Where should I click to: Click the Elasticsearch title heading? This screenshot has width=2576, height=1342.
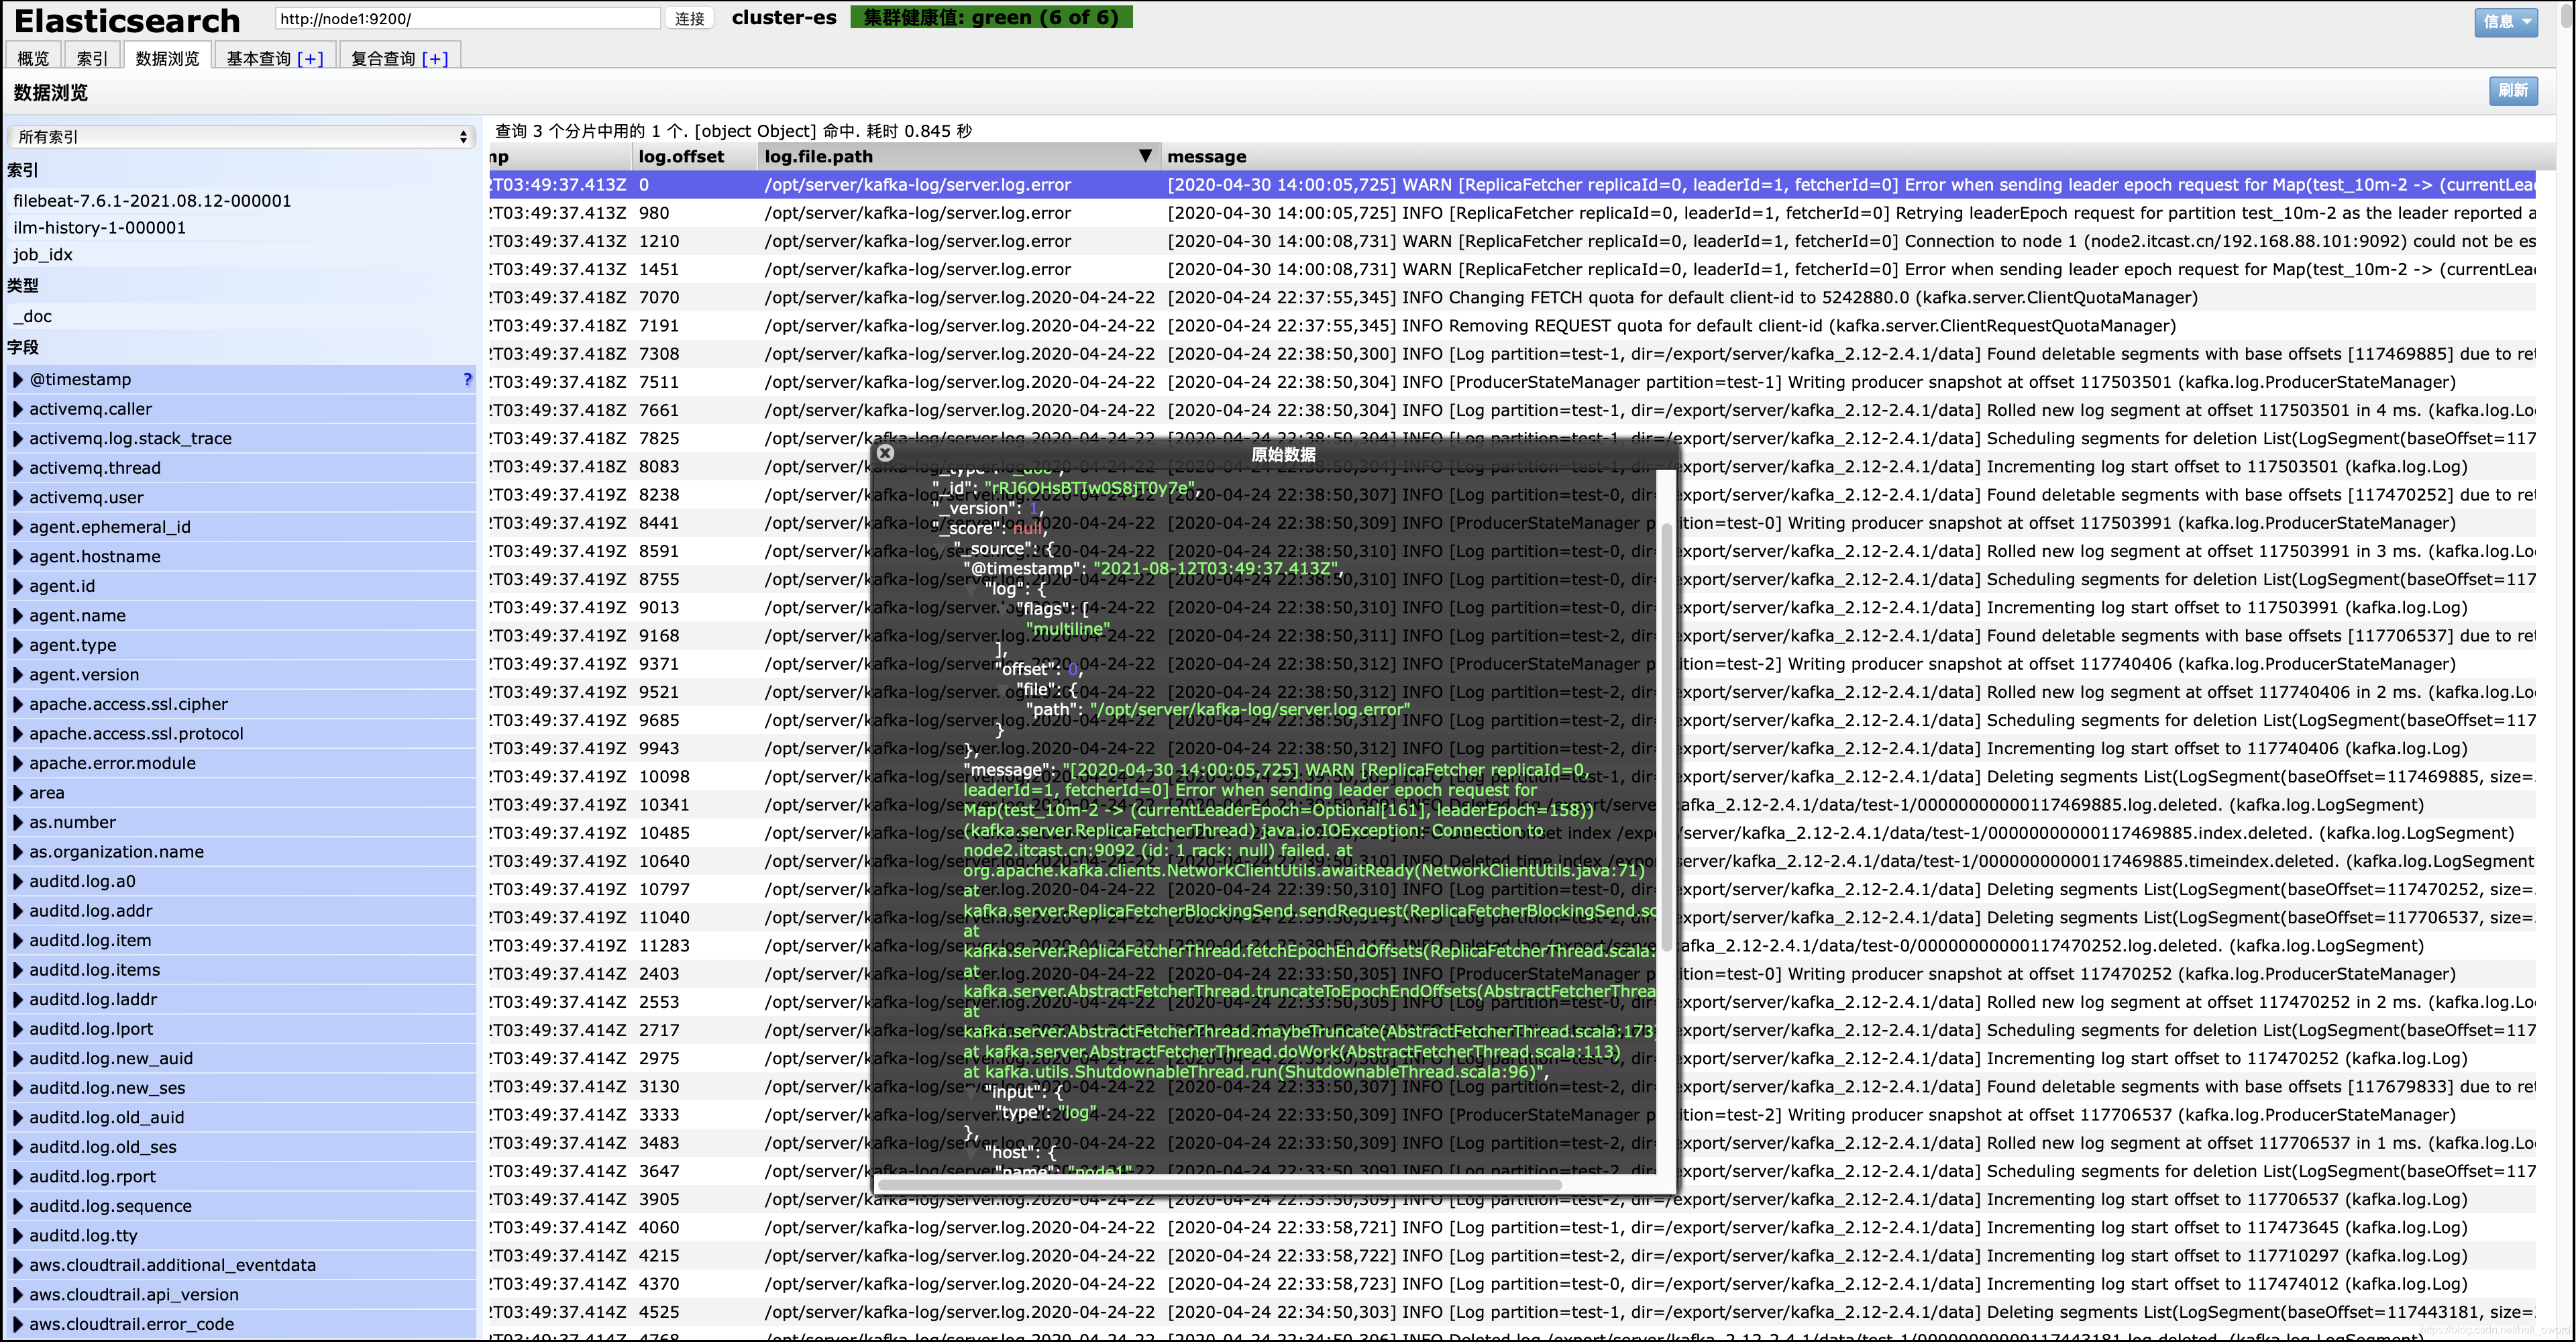click(127, 21)
